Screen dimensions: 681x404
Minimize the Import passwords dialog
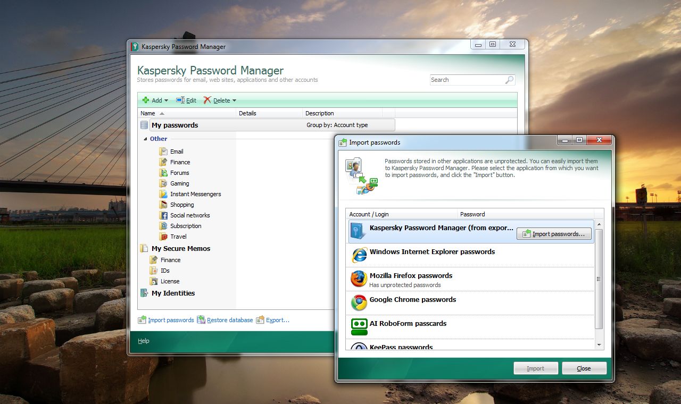coord(564,140)
